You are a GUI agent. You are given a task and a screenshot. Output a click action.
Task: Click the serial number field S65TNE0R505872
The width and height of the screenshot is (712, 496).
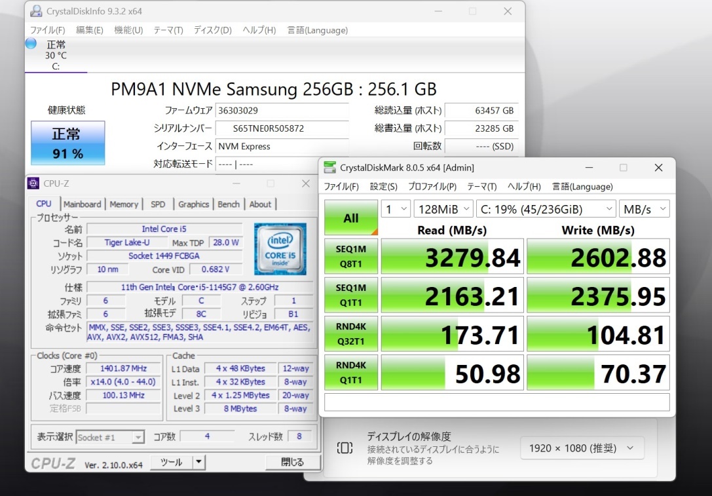pyautogui.click(x=282, y=128)
